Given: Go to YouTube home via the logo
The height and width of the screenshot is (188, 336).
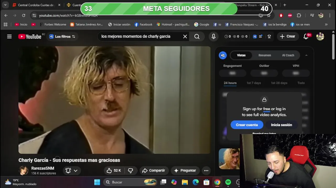Looking at the screenshot, I should 30,37.
